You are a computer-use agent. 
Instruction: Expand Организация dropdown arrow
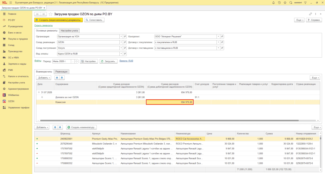pos(121,37)
